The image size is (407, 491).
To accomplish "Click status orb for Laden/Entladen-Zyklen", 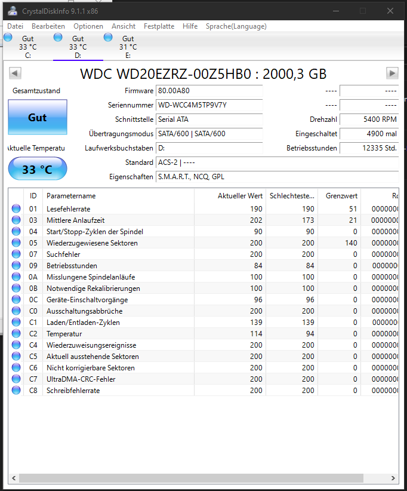I will 16,322.
